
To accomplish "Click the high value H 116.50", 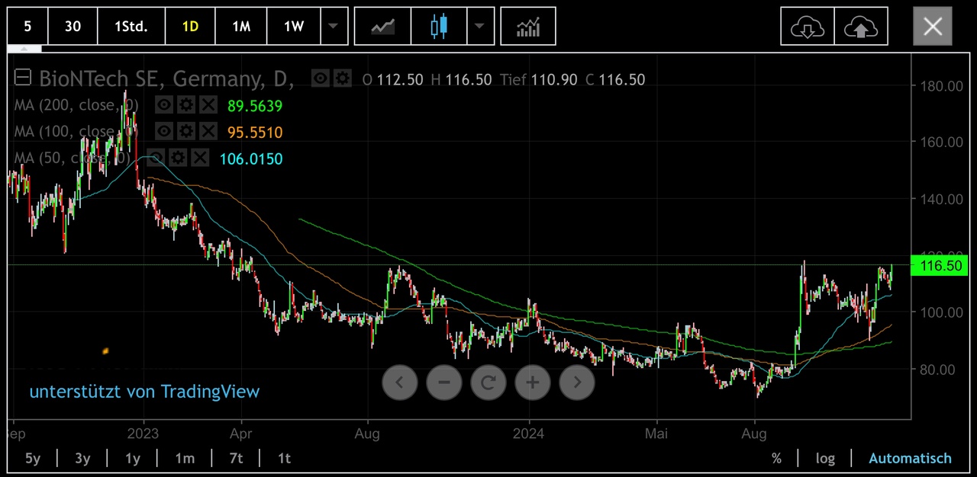I will 461,79.
